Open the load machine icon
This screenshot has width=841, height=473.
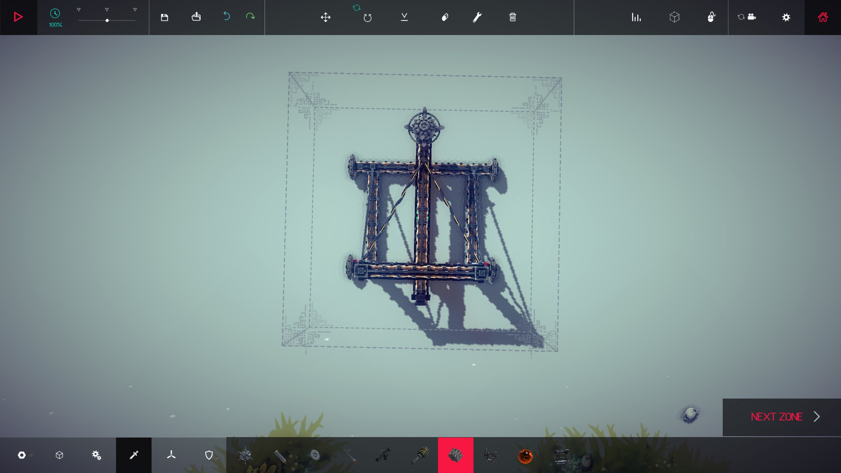click(x=196, y=17)
